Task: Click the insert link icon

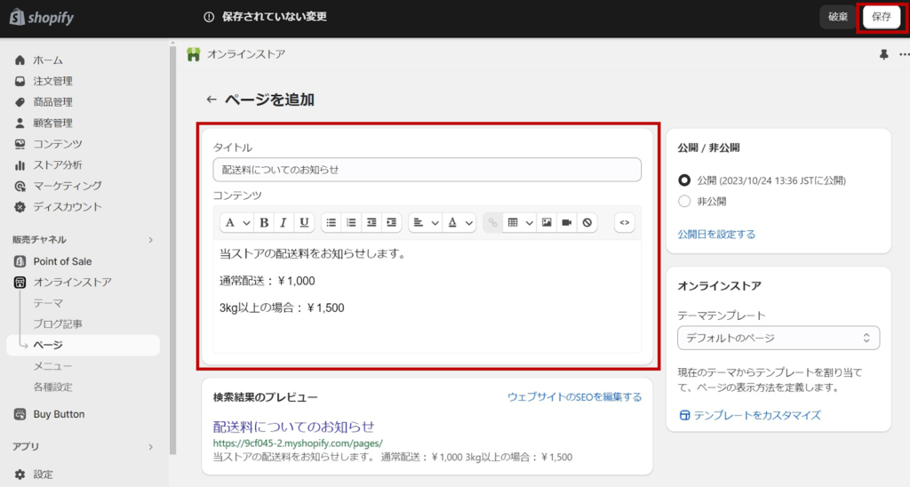Action: click(492, 222)
